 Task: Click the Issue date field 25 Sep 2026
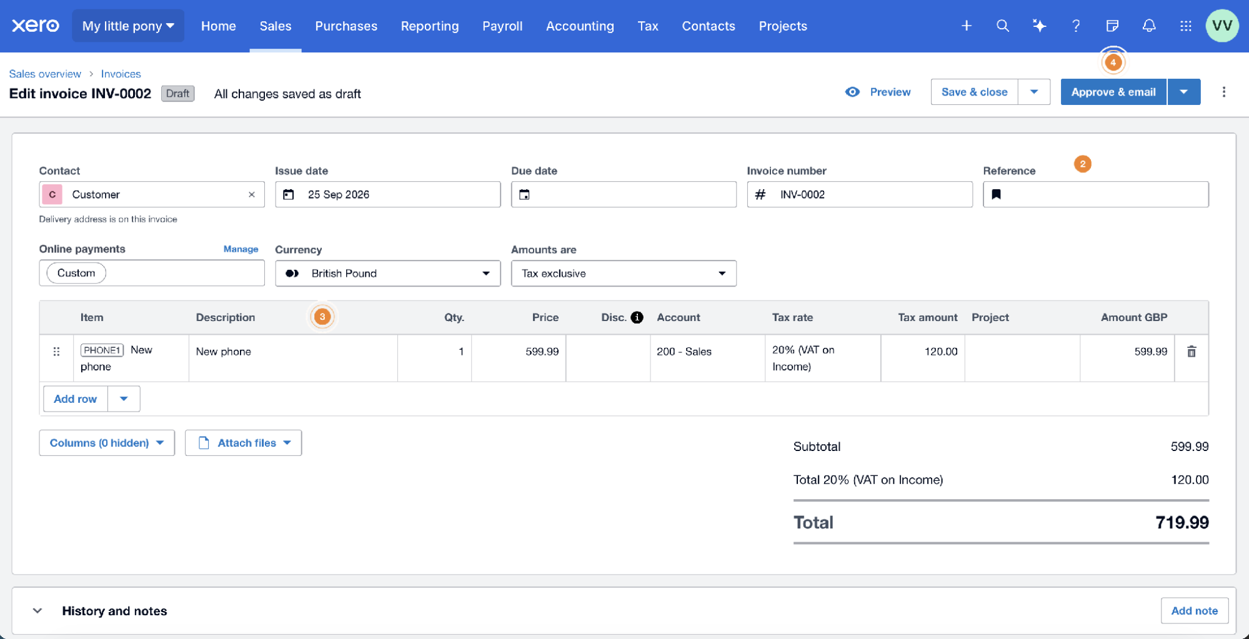tap(387, 194)
